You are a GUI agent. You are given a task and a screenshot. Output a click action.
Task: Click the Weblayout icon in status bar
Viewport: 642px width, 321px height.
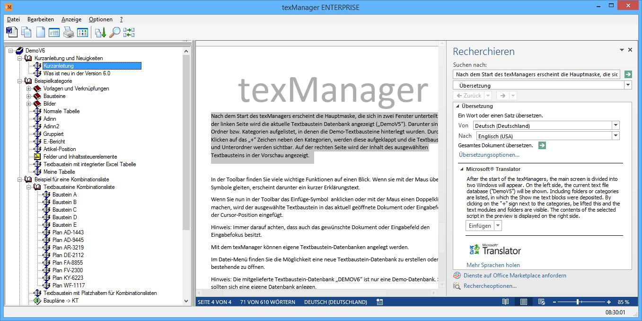[541, 302]
